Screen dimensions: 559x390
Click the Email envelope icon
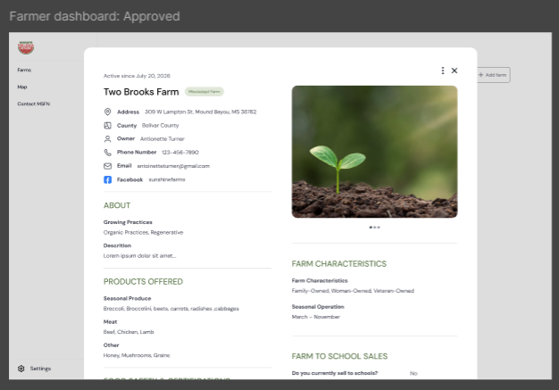pyautogui.click(x=107, y=166)
